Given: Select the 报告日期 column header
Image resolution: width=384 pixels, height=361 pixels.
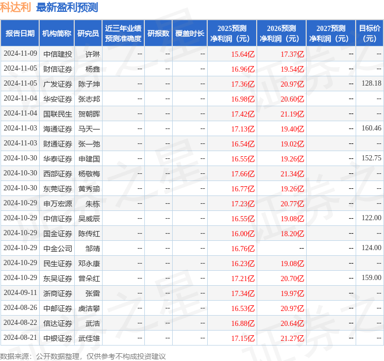Looking at the screenshot, I should [x=20, y=33].
